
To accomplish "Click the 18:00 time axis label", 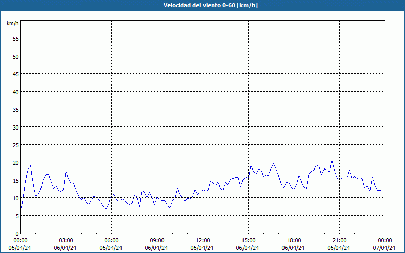I will [x=294, y=241].
